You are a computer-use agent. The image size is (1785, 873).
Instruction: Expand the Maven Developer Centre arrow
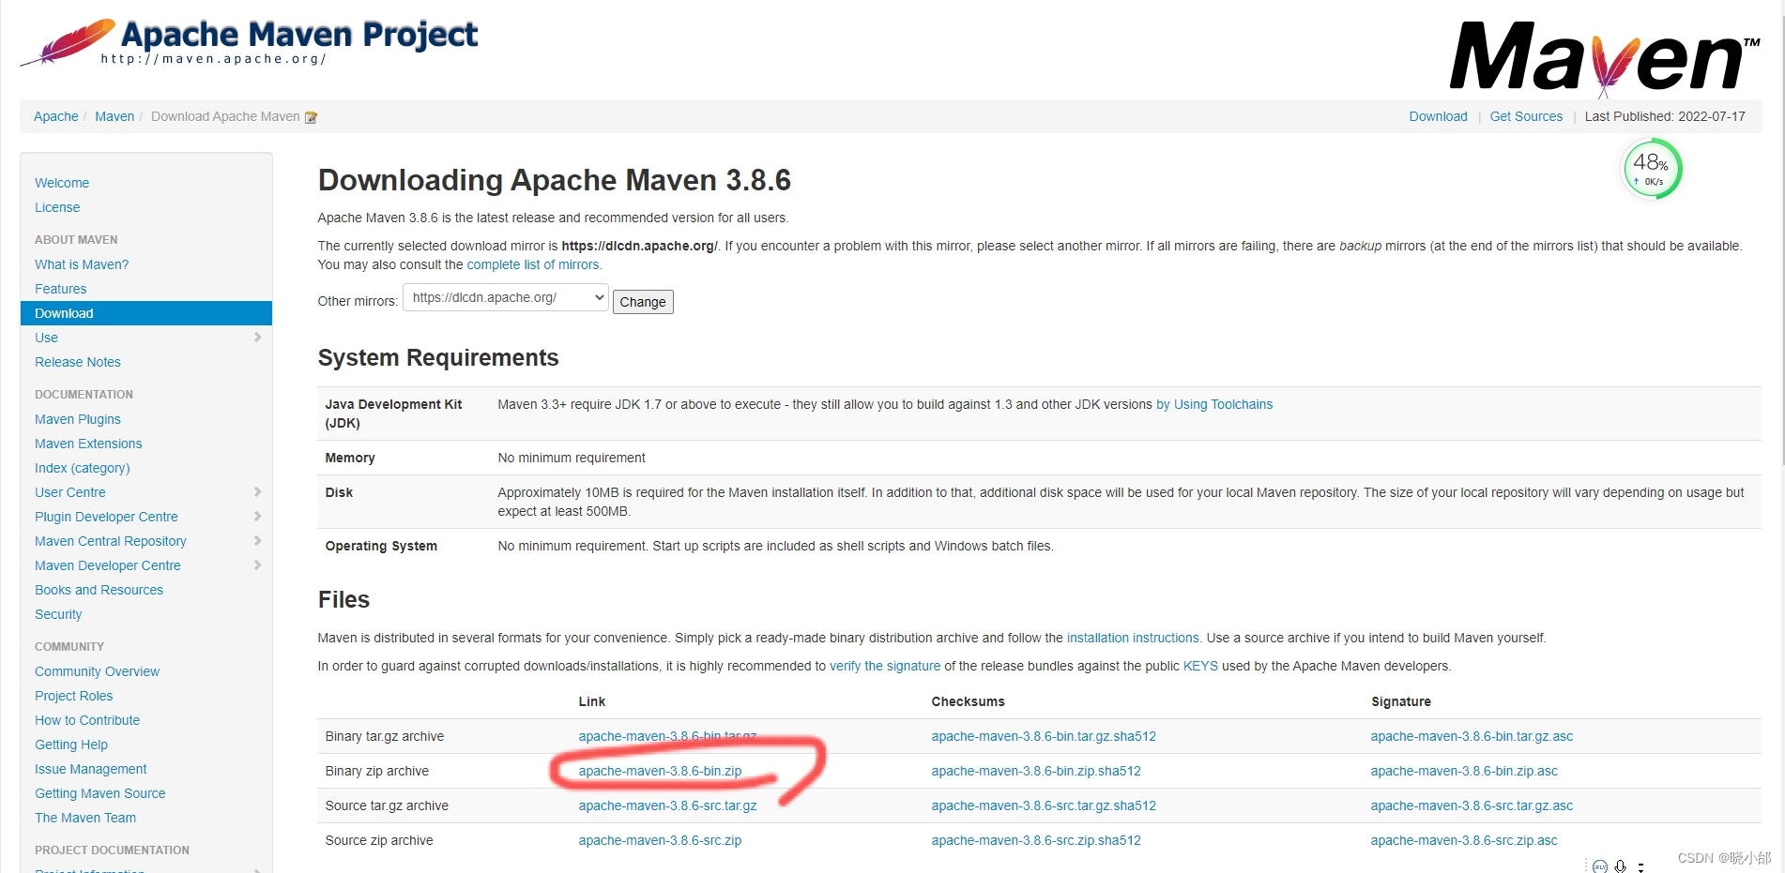(257, 565)
